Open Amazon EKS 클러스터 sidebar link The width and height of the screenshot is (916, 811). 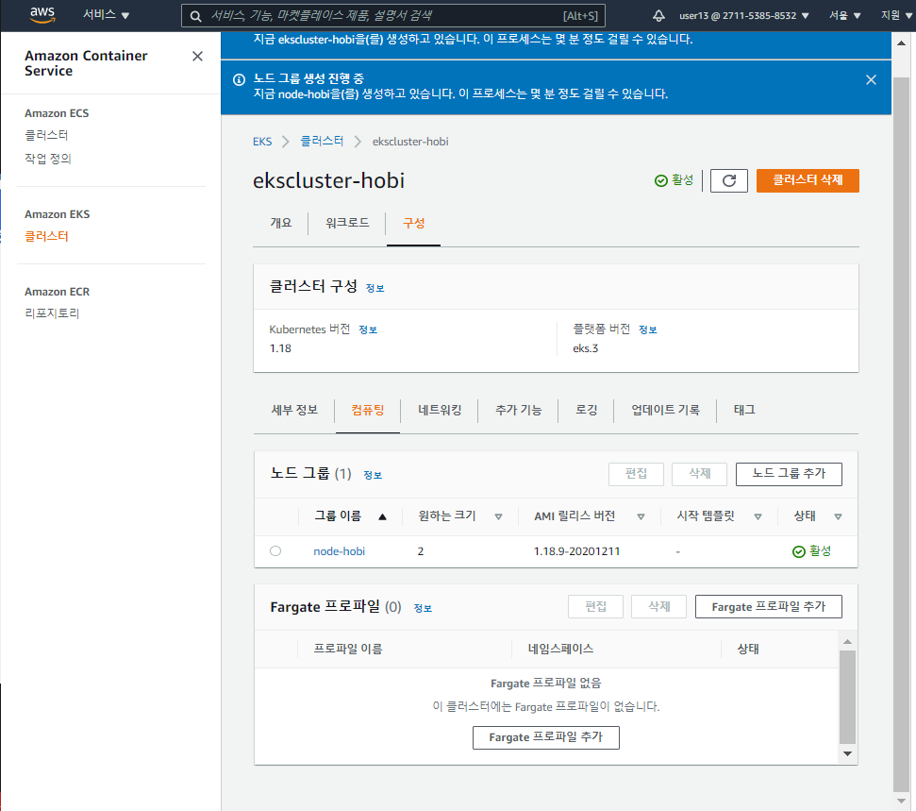pyautogui.click(x=46, y=237)
